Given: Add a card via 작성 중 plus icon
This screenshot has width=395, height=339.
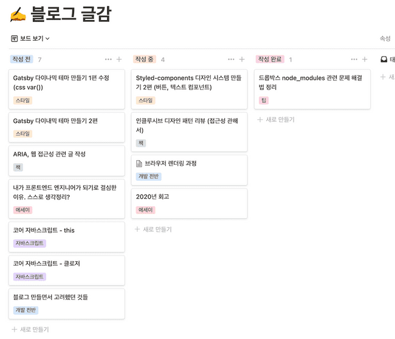Looking at the screenshot, I should click(x=242, y=59).
